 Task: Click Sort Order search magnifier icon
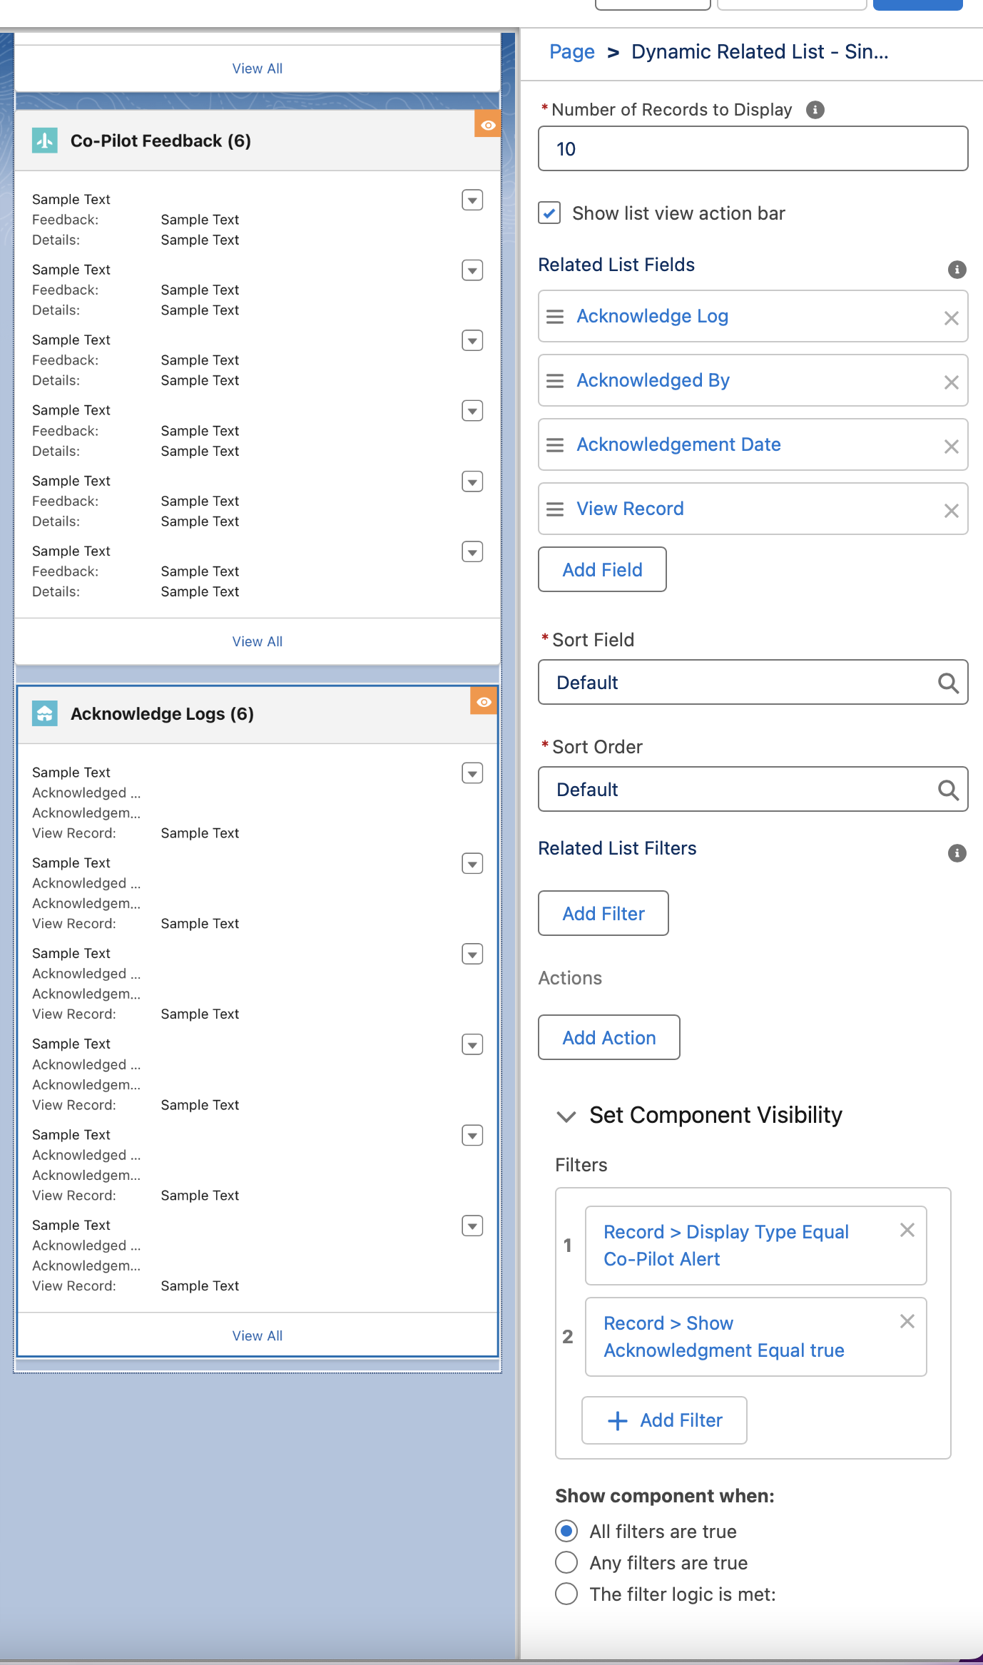tap(948, 790)
